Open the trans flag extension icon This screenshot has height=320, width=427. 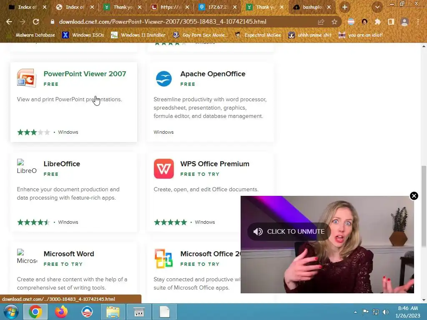click(351, 22)
